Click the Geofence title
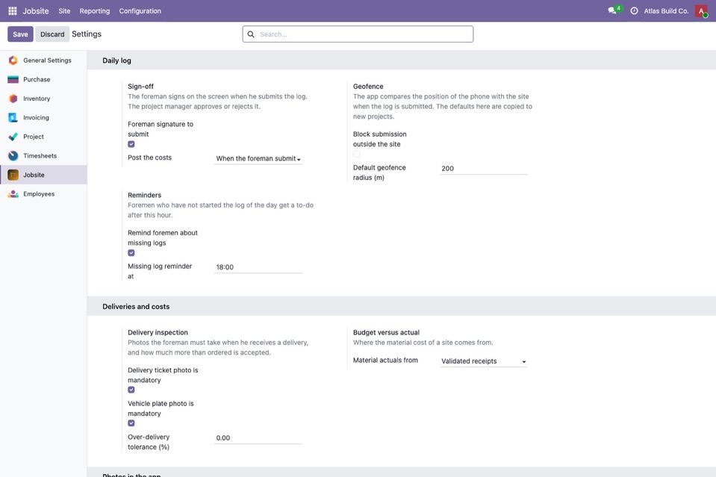 pyautogui.click(x=368, y=87)
